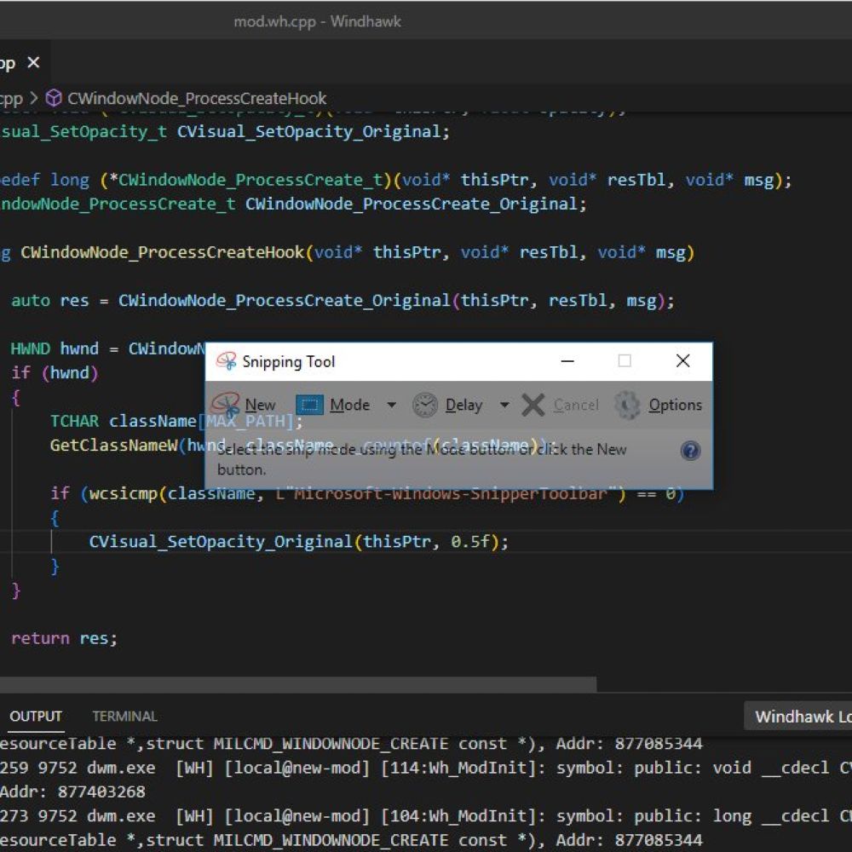
Task: Click the 0.5f opacity value in code
Action: pyautogui.click(x=470, y=541)
